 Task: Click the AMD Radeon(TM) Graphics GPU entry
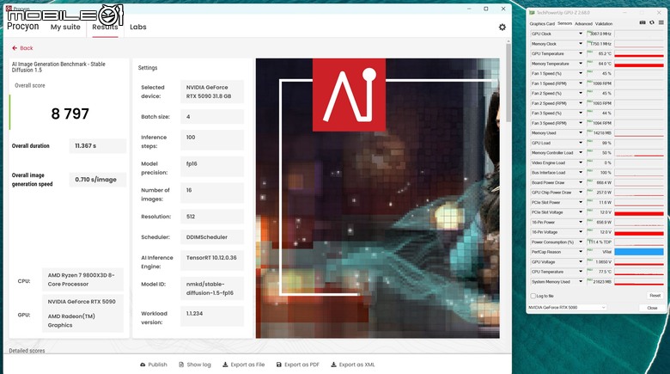[71, 321]
